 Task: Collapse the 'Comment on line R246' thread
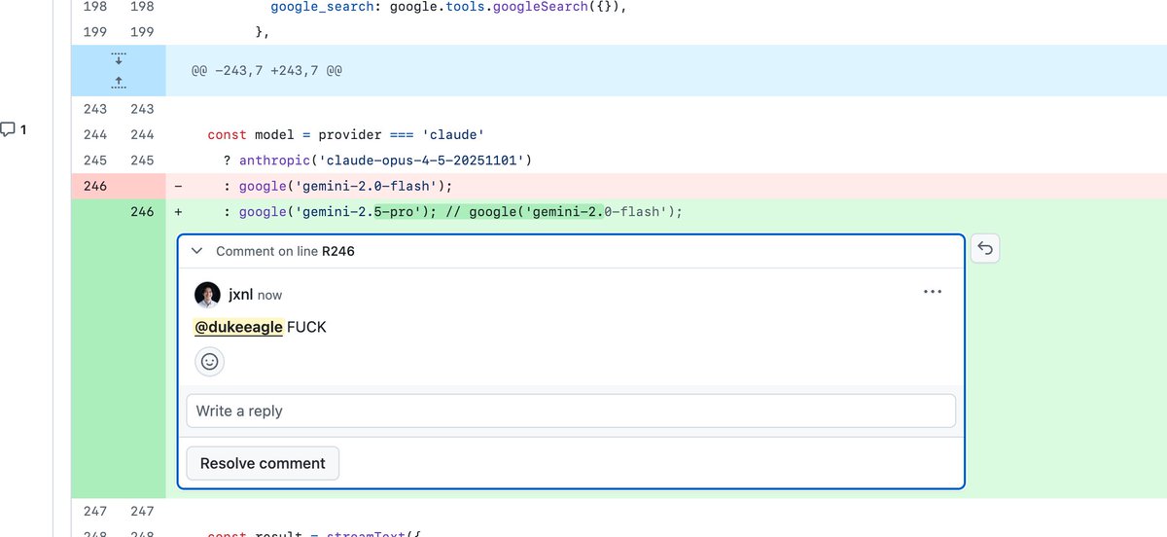(197, 251)
